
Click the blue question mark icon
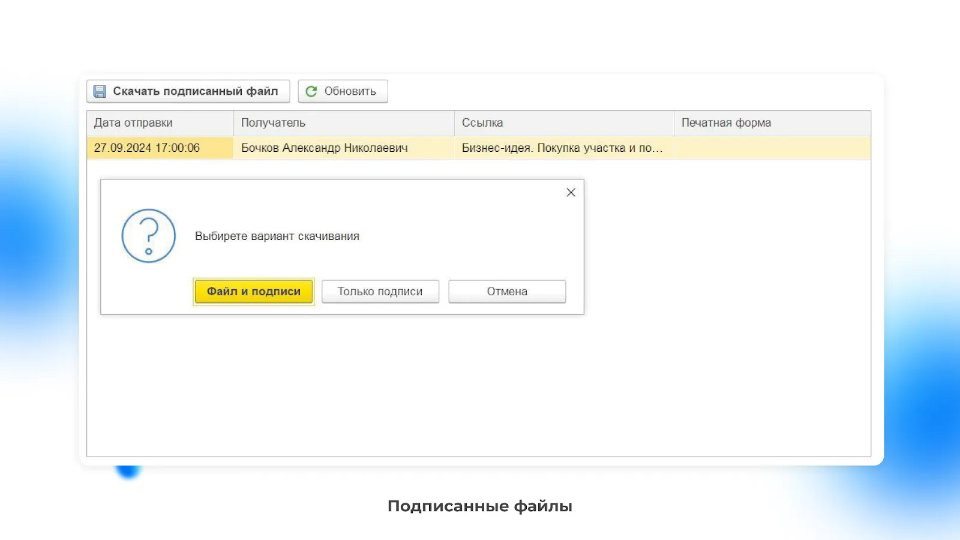(149, 236)
